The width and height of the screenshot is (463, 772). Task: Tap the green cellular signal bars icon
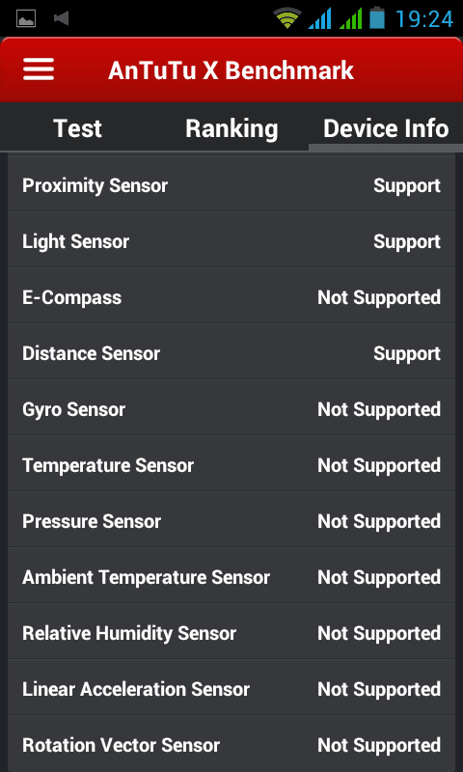[351, 18]
